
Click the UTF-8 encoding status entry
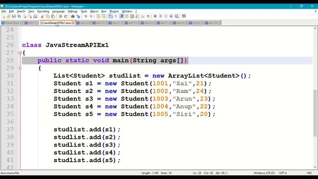283,173
